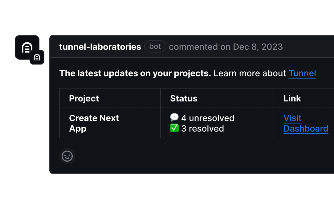Click the reaction smiley face circle
Image resolution: width=334 pixels, height=209 pixels.
point(67,156)
